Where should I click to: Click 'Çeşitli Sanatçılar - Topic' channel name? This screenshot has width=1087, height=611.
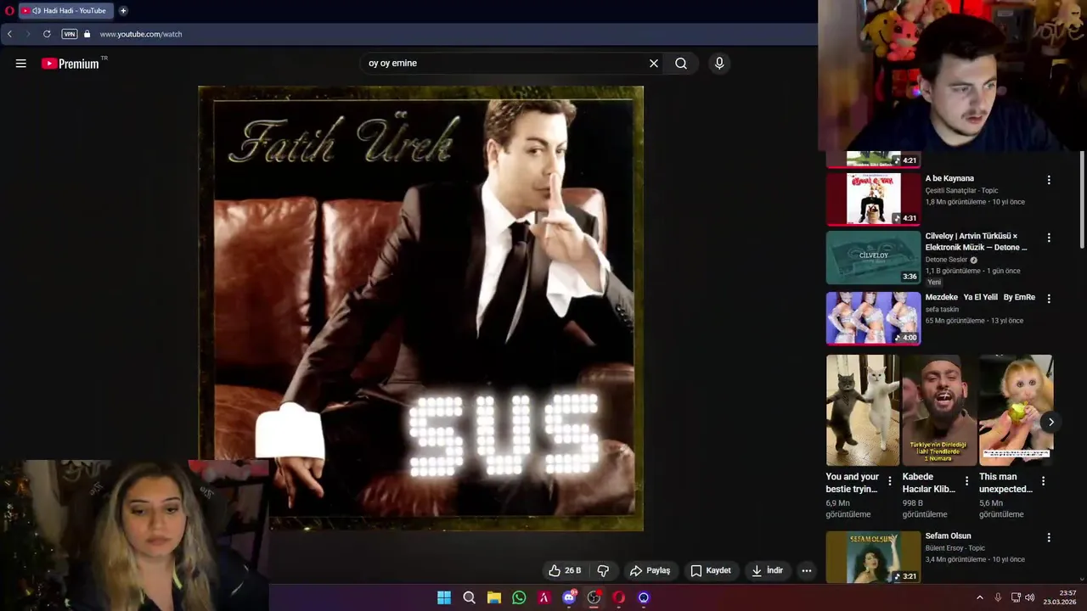[x=961, y=191]
